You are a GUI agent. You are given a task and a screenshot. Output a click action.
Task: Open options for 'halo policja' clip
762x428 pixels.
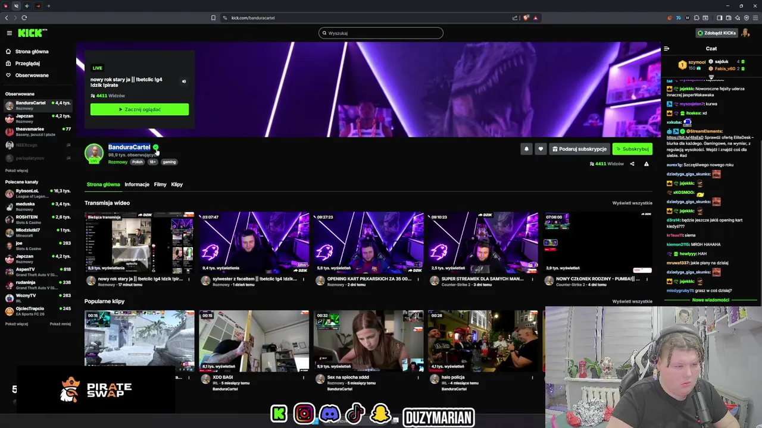pos(532,377)
